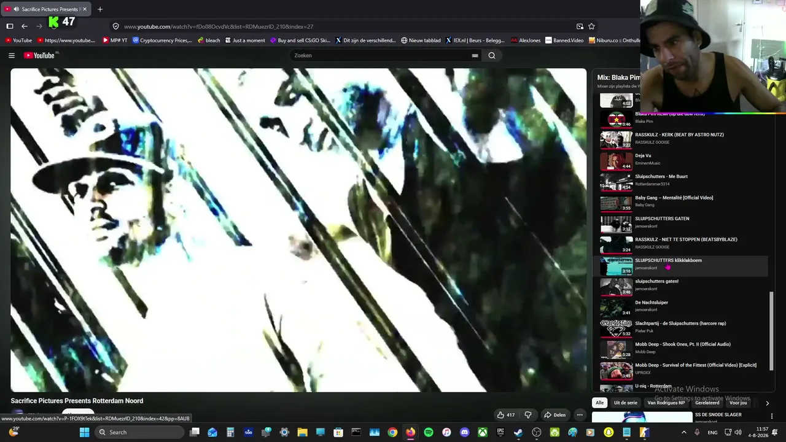Open File Explorer from the taskbar
The width and height of the screenshot is (786, 442).
pyautogui.click(x=302, y=432)
